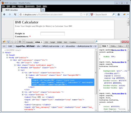This screenshot has width=131, height=113.
Task: Collapse the ul node
Action: pyautogui.click(x=19, y=70)
